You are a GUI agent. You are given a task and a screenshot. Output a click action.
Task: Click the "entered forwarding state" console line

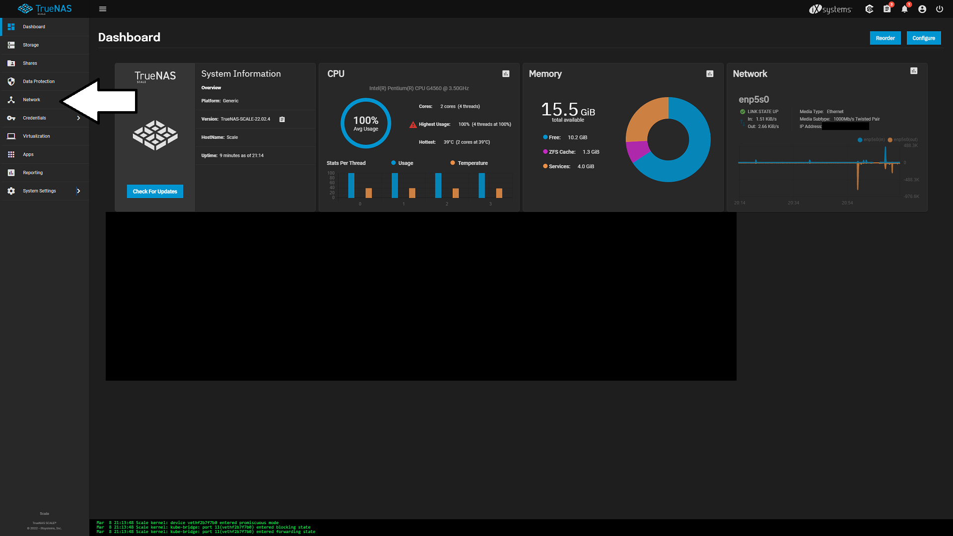205,532
